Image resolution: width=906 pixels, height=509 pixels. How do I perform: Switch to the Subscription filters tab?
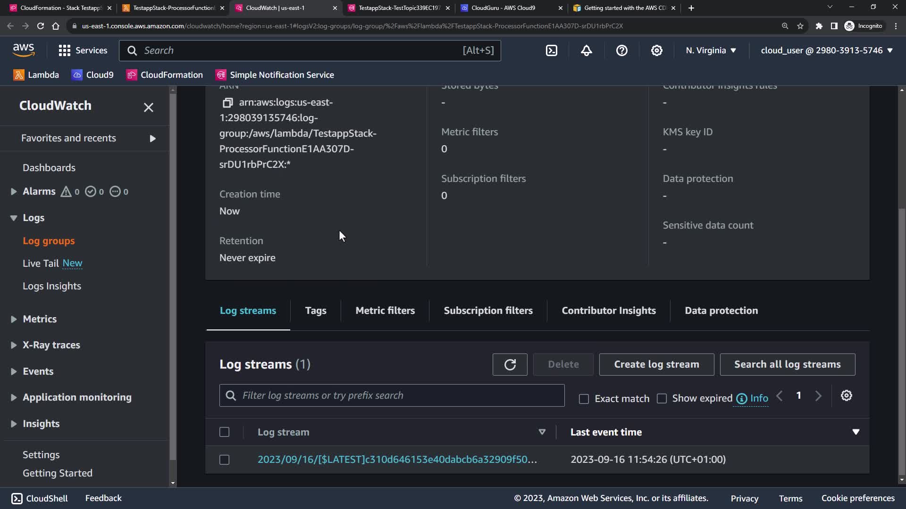click(488, 311)
